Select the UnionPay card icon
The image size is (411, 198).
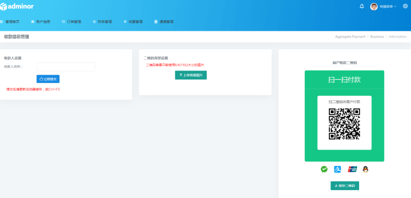point(352,169)
